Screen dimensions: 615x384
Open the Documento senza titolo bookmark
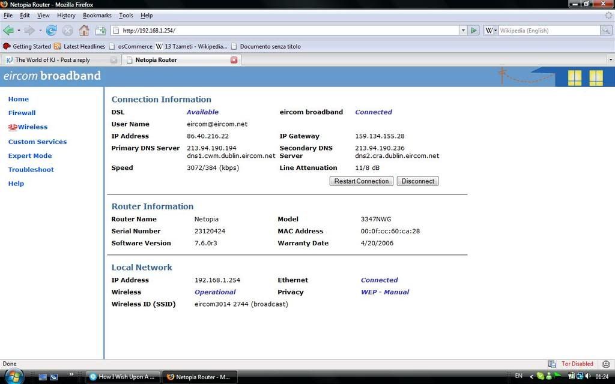[266, 46]
